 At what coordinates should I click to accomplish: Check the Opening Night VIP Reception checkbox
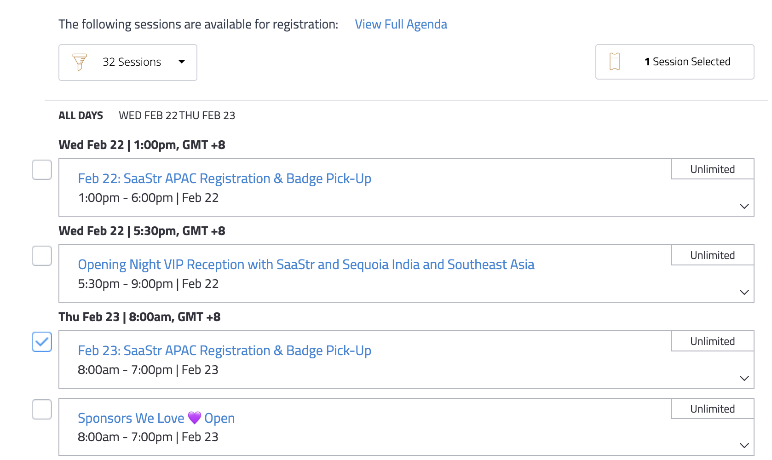[42, 256]
